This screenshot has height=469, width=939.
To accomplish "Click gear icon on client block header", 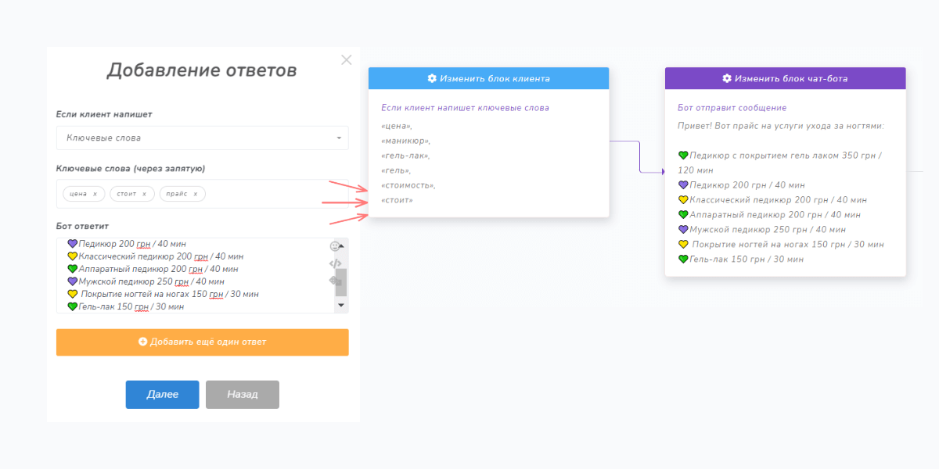I will (x=432, y=78).
